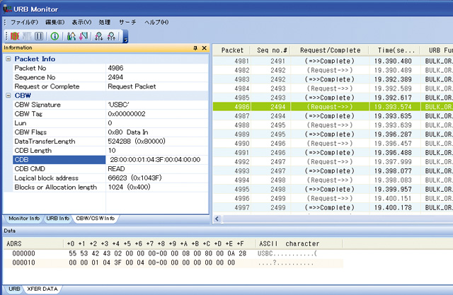The width and height of the screenshot is (453, 295).
Task: Select the DataTransferLength row
Action: point(110,141)
